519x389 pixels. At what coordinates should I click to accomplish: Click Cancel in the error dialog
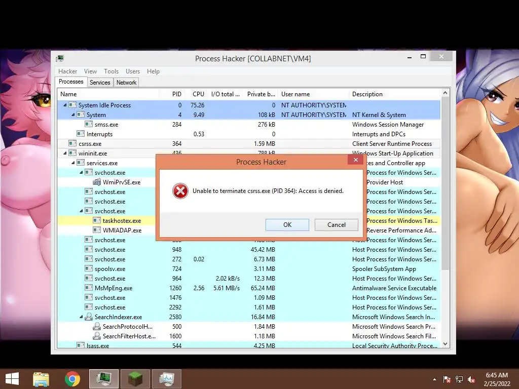click(x=337, y=224)
